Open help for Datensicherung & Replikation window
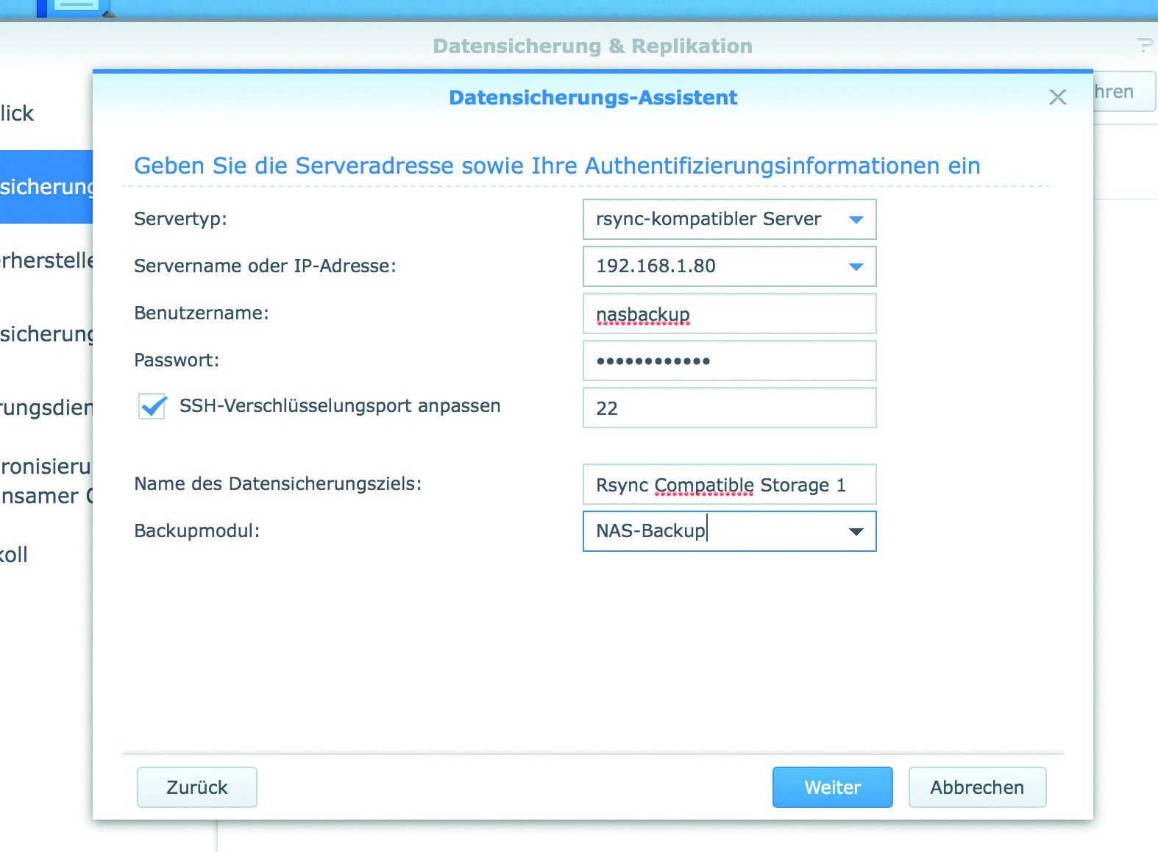Image resolution: width=1158 pixels, height=852 pixels. point(1144,46)
